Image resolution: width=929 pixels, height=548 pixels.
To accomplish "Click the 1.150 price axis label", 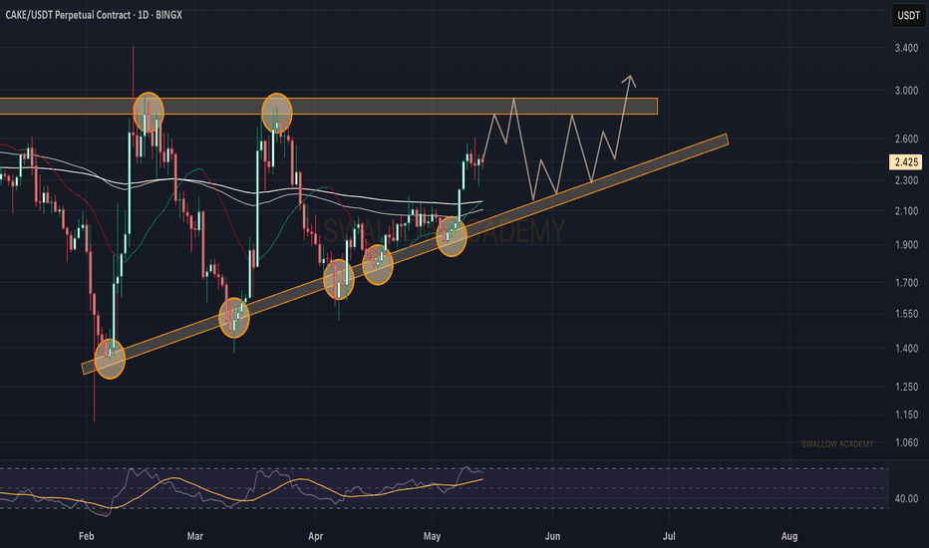I will [x=906, y=414].
